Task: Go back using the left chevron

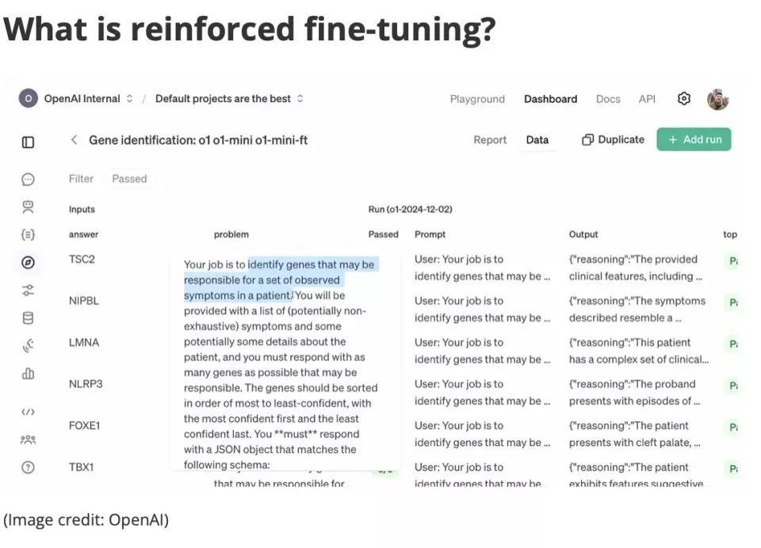Action: click(74, 140)
